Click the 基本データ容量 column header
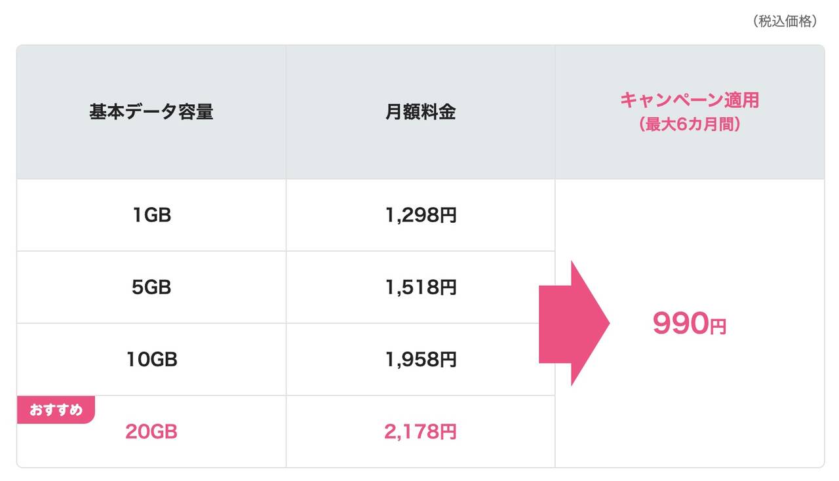This screenshot has width=839, height=481. tap(151, 112)
